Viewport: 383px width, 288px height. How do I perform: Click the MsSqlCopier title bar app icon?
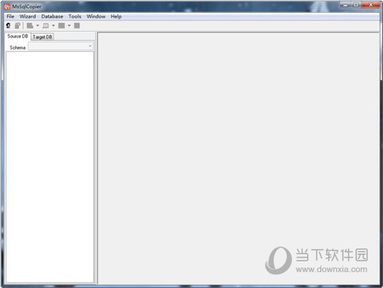[7, 6]
